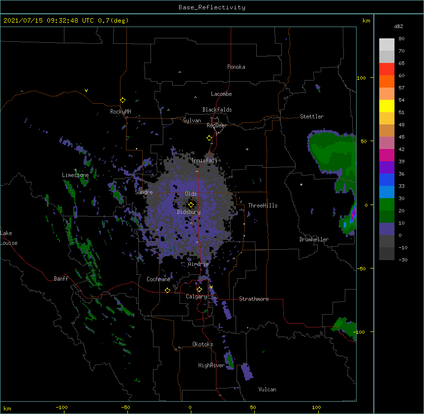The image size is (424, 414).
Task: Click the Olds label
Action: (x=191, y=194)
